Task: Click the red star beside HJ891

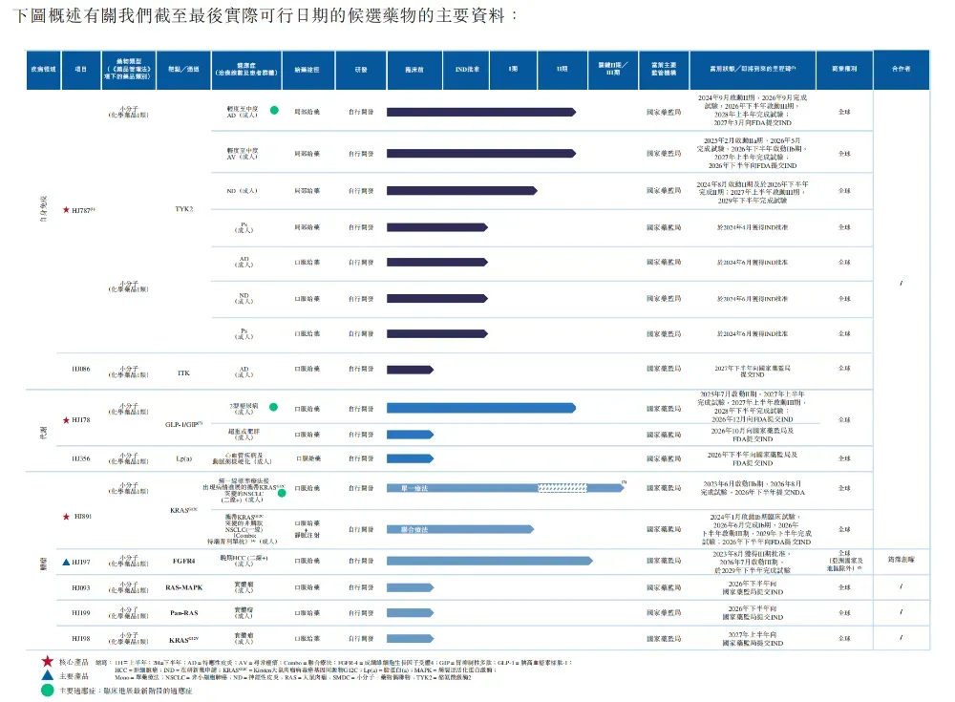Action: (66, 516)
